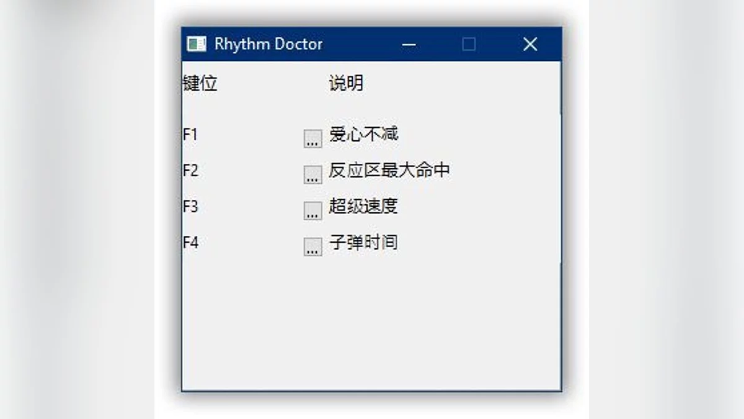Click the 超級速度 description text
Screen dimensions: 744x419
pyautogui.click(x=363, y=206)
